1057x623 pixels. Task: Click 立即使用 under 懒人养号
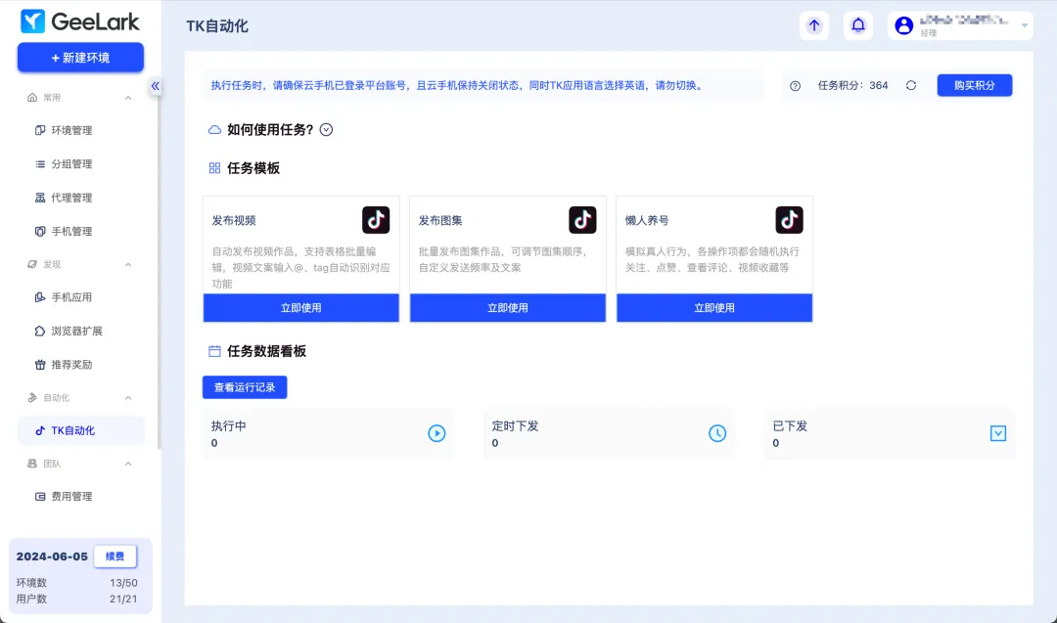pyautogui.click(x=714, y=308)
